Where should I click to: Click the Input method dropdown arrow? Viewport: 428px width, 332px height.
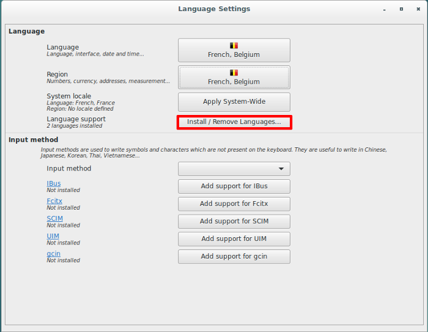281,169
